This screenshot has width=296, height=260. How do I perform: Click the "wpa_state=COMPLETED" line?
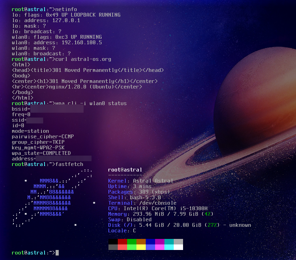pyautogui.click(x=41, y=153)
